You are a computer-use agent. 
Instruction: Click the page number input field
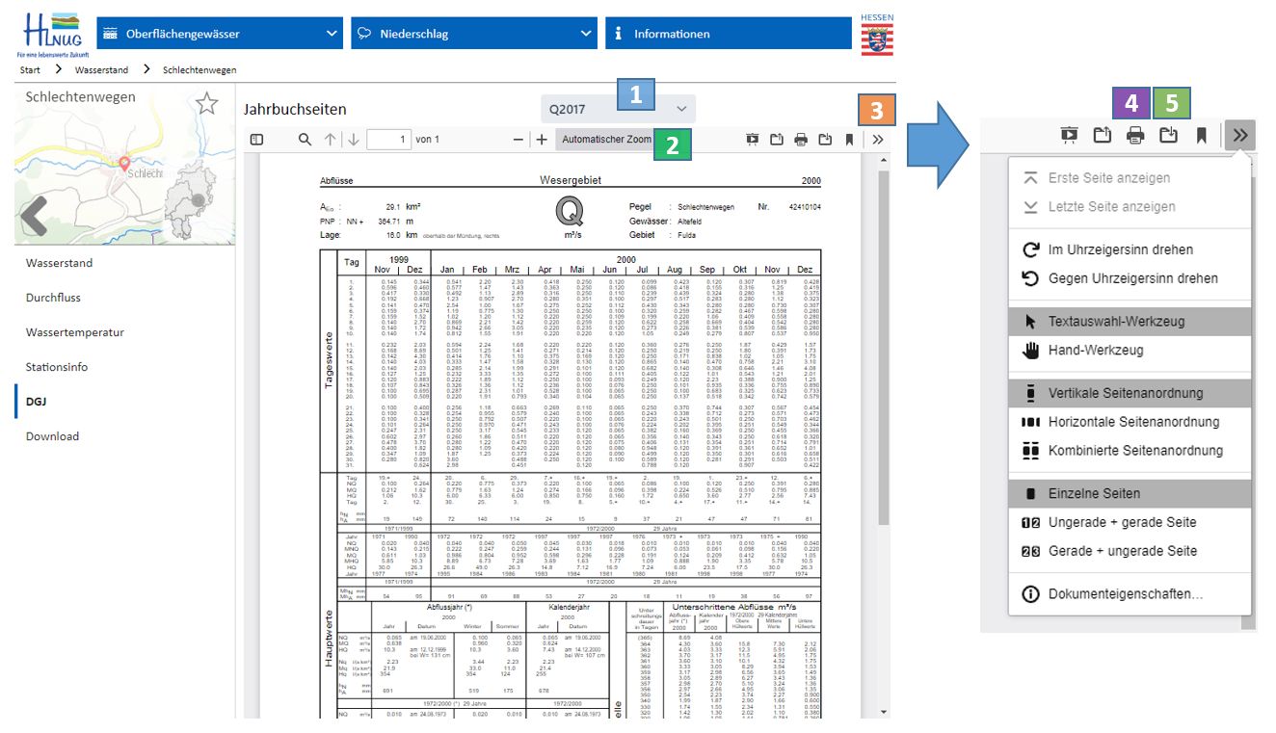388,140
